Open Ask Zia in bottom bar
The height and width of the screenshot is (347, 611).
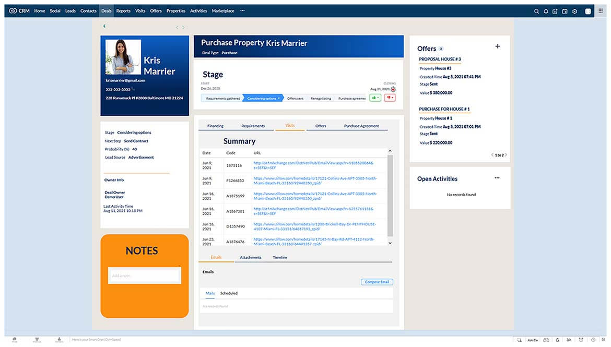pyautogui.click(x=533, y=340)
